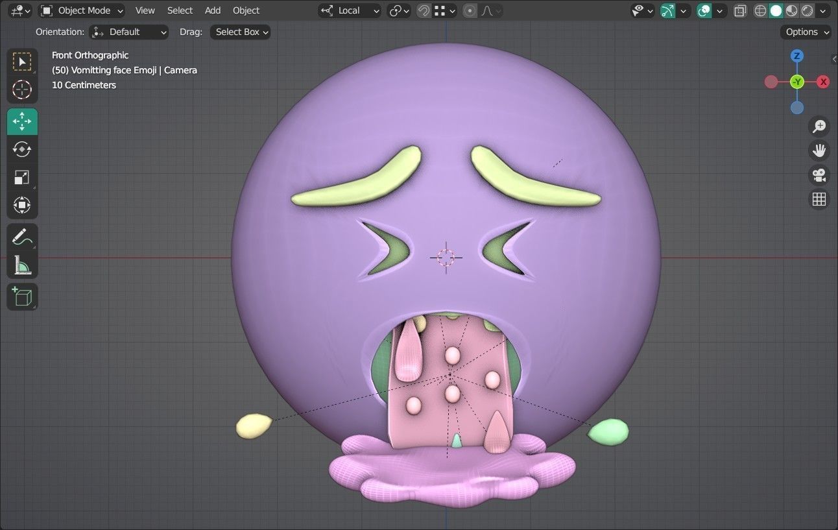The width and height of the screenshot is (838, 530).
Task: Pick the Scale tool
Action: [22, 177]
